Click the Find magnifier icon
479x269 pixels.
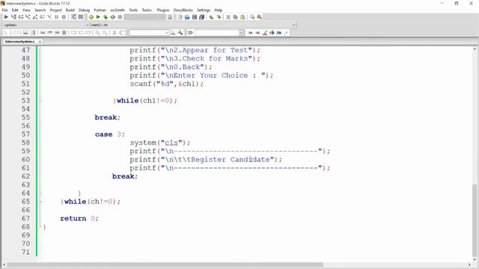pyautogui.click(x=252, y=17)
